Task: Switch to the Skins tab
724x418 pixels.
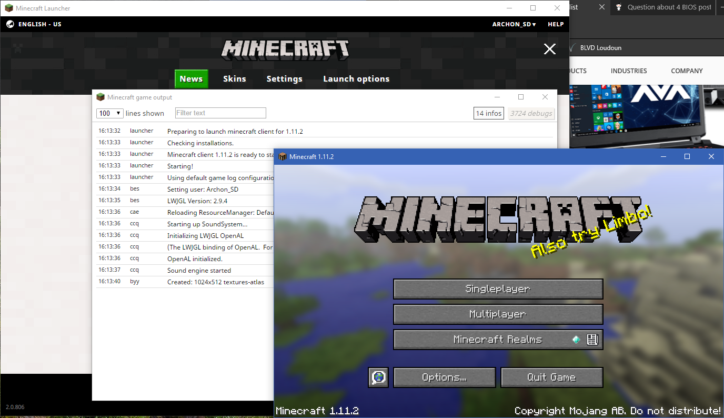Action: click(x=235, y=79)
